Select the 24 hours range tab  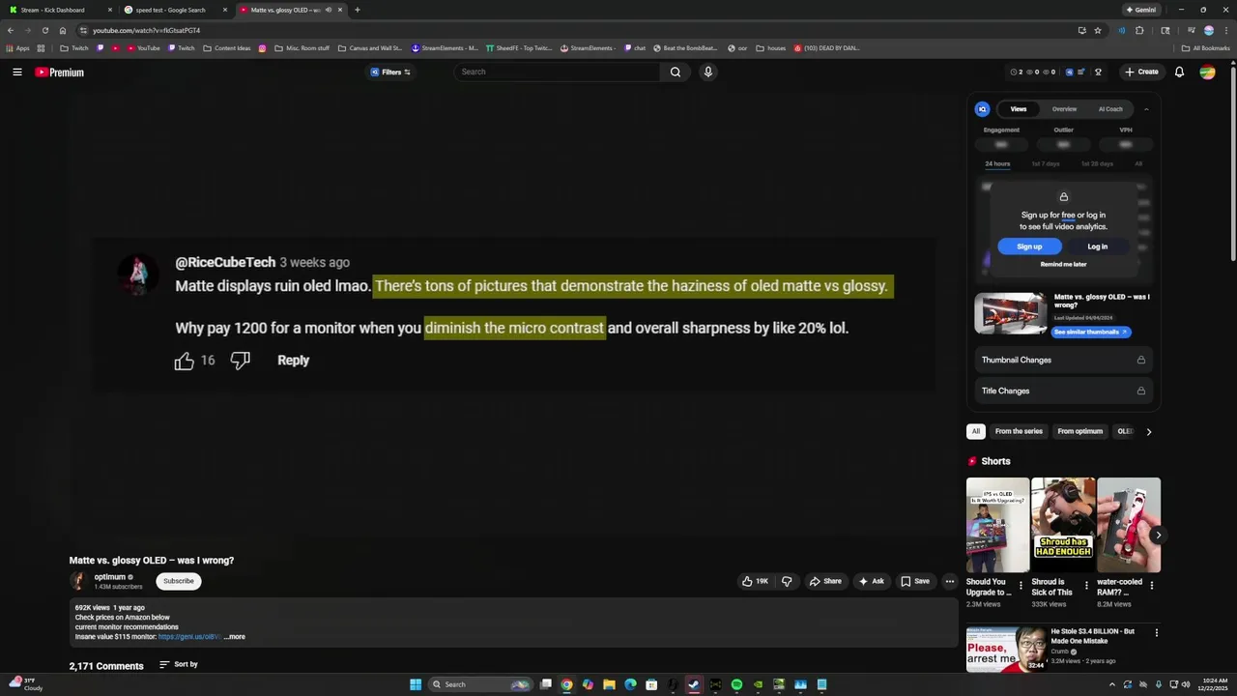[x=997, y=163]
